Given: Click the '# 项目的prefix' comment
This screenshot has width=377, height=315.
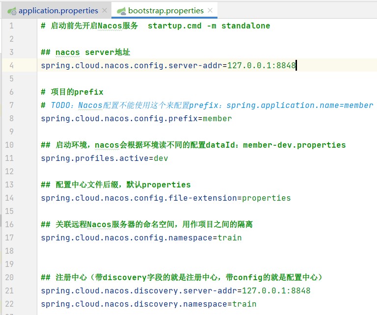Looking at the screenshot, I should pos(72,92).
